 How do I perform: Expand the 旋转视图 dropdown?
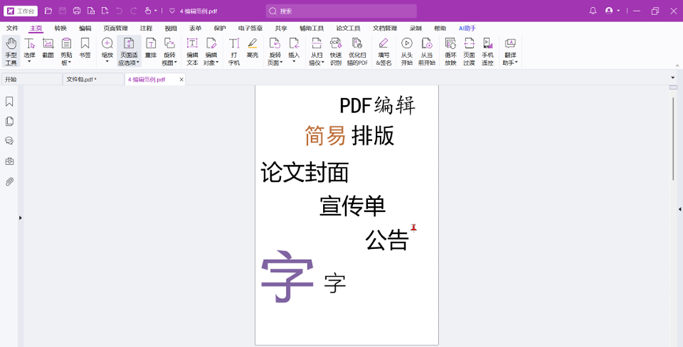[x=170, y=62]
